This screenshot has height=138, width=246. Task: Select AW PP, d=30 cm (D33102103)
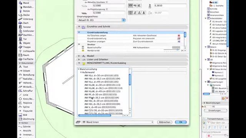[x=101, y=95]
